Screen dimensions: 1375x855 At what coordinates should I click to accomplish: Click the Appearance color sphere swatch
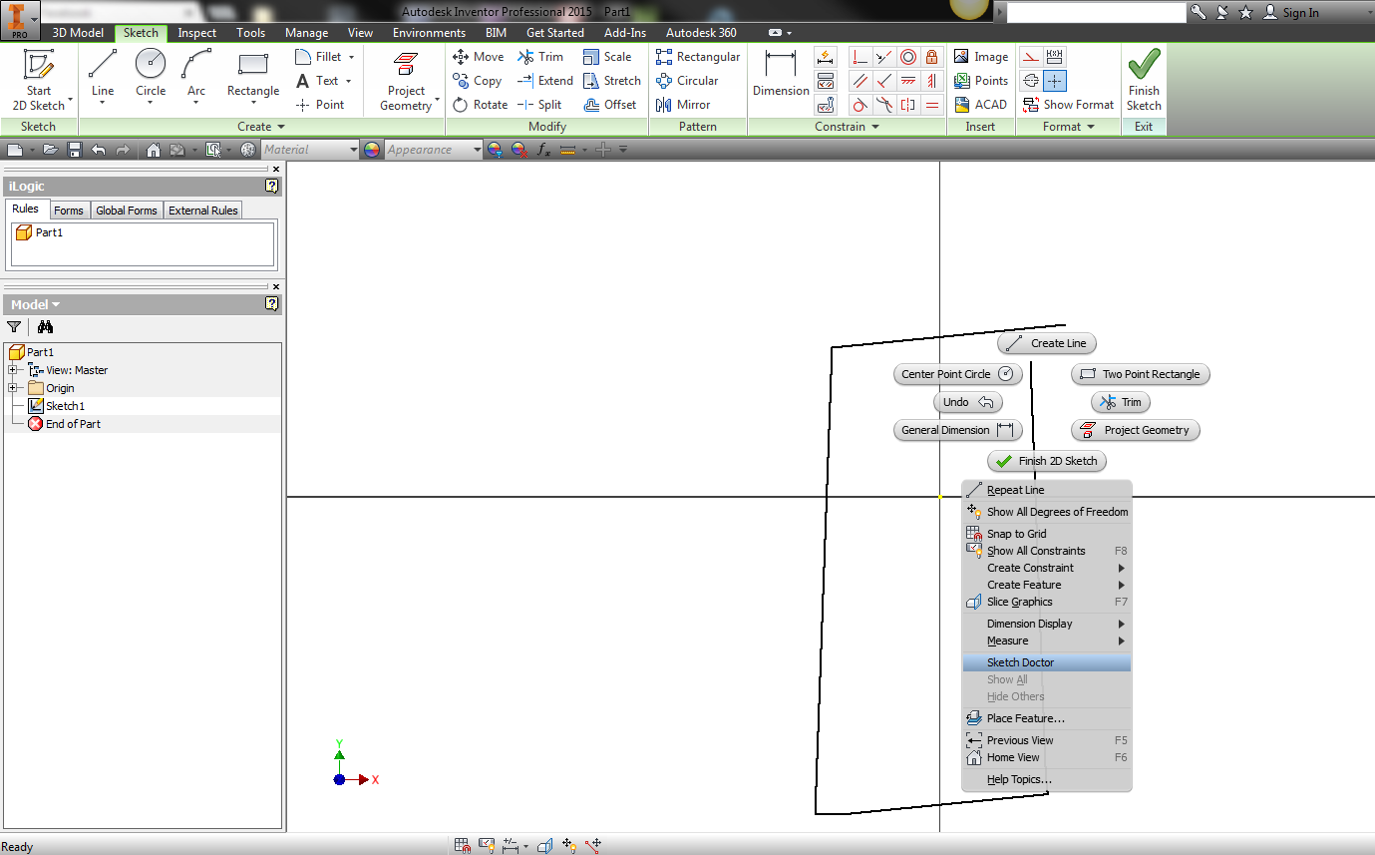370,149
